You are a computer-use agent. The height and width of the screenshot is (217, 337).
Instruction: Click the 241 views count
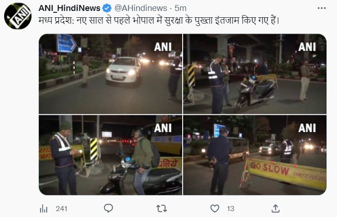point(62,209)
